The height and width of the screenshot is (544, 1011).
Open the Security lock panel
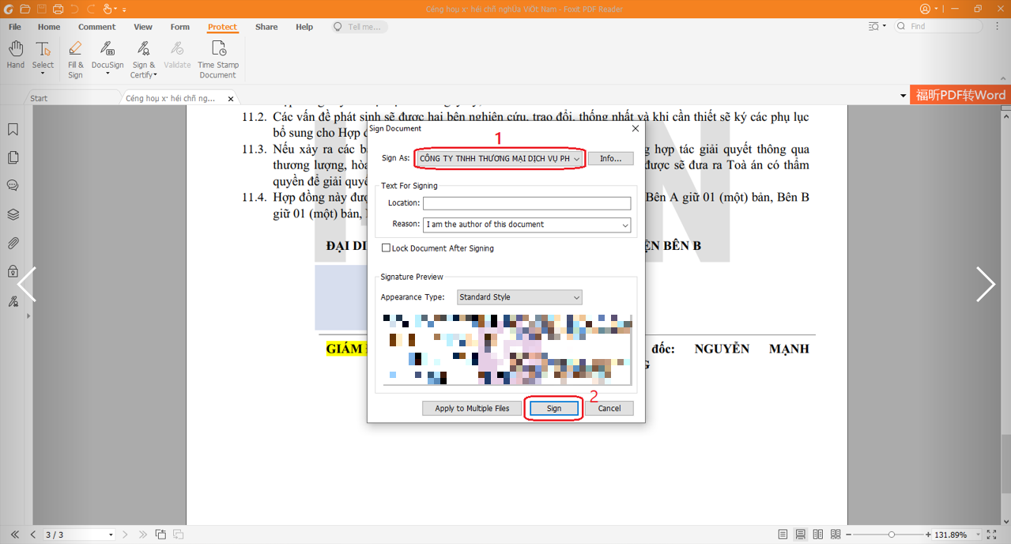coord(13,272)
